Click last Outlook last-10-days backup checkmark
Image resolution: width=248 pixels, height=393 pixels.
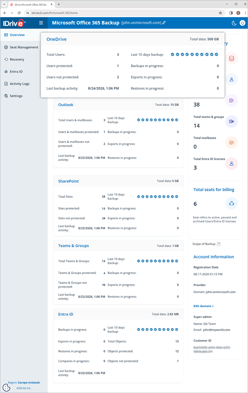[x=177, y=120]
